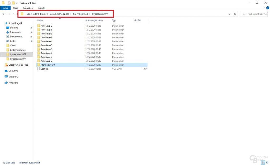The image size is (270, 165).
Task: Switch to Details view in the status bar
Action: tap(263, 162)
